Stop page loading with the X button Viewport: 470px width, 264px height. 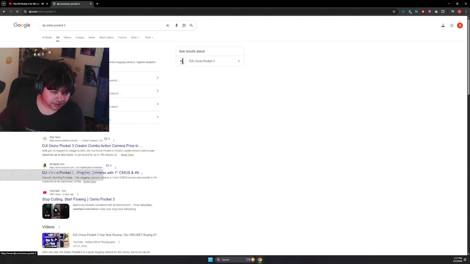17,11
